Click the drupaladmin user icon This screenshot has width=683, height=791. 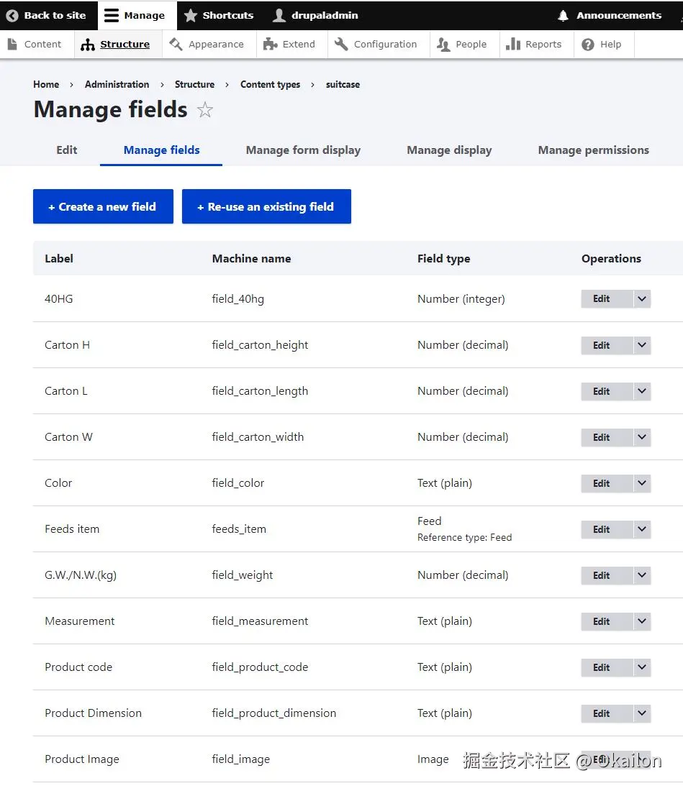pyautogui.click(x=280, y=15)
